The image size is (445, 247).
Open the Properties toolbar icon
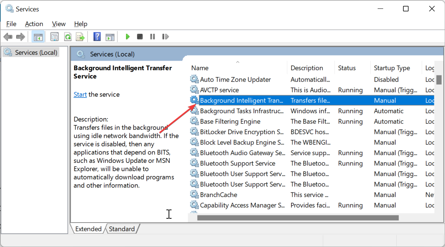pyautogui.click(x=54, y=37)
